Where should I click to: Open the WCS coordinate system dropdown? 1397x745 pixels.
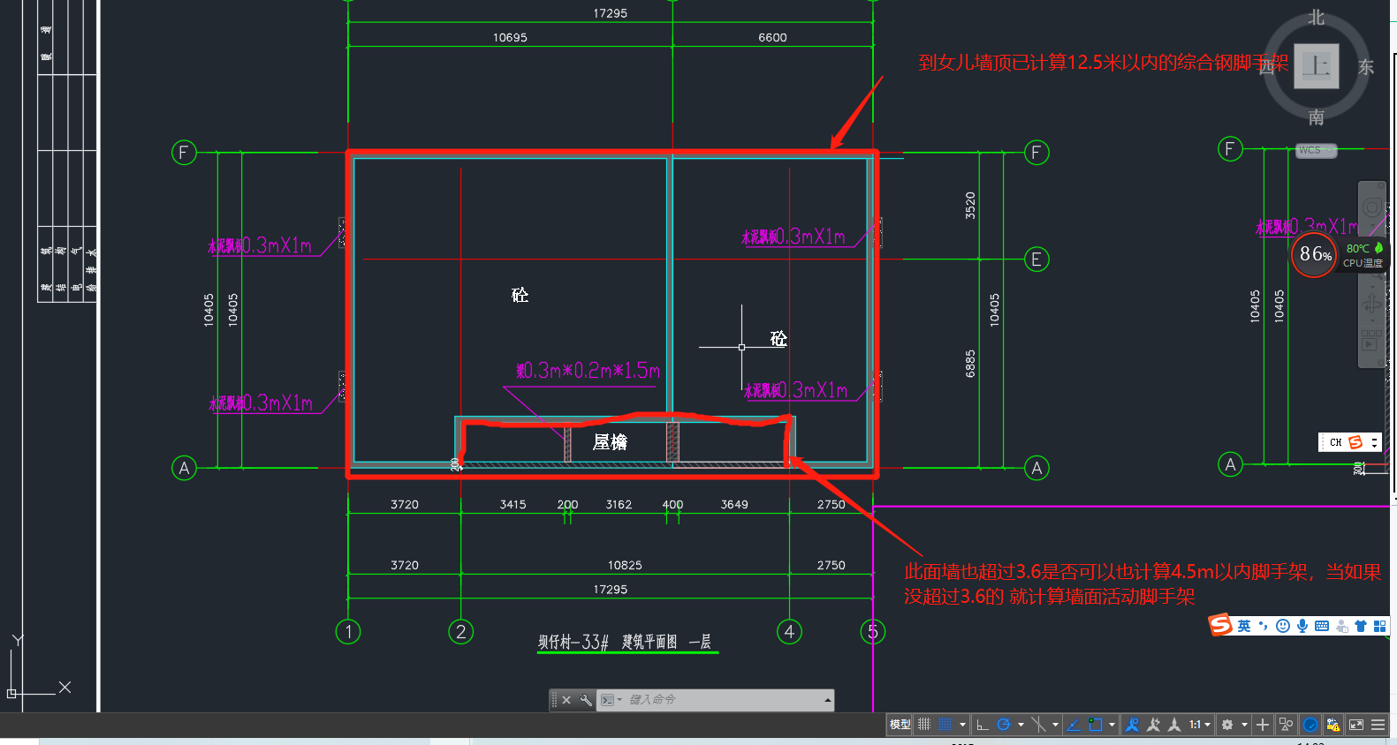point(1317,150)
